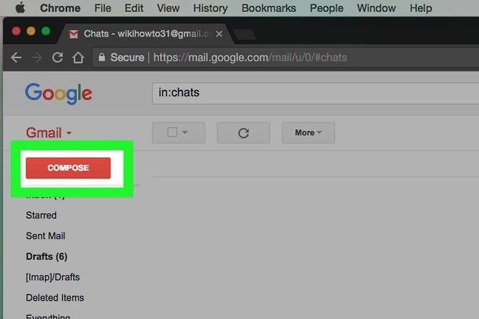Click the red COMPOSE button
This screenshot has height=319, width=479.
pos(68,168)
